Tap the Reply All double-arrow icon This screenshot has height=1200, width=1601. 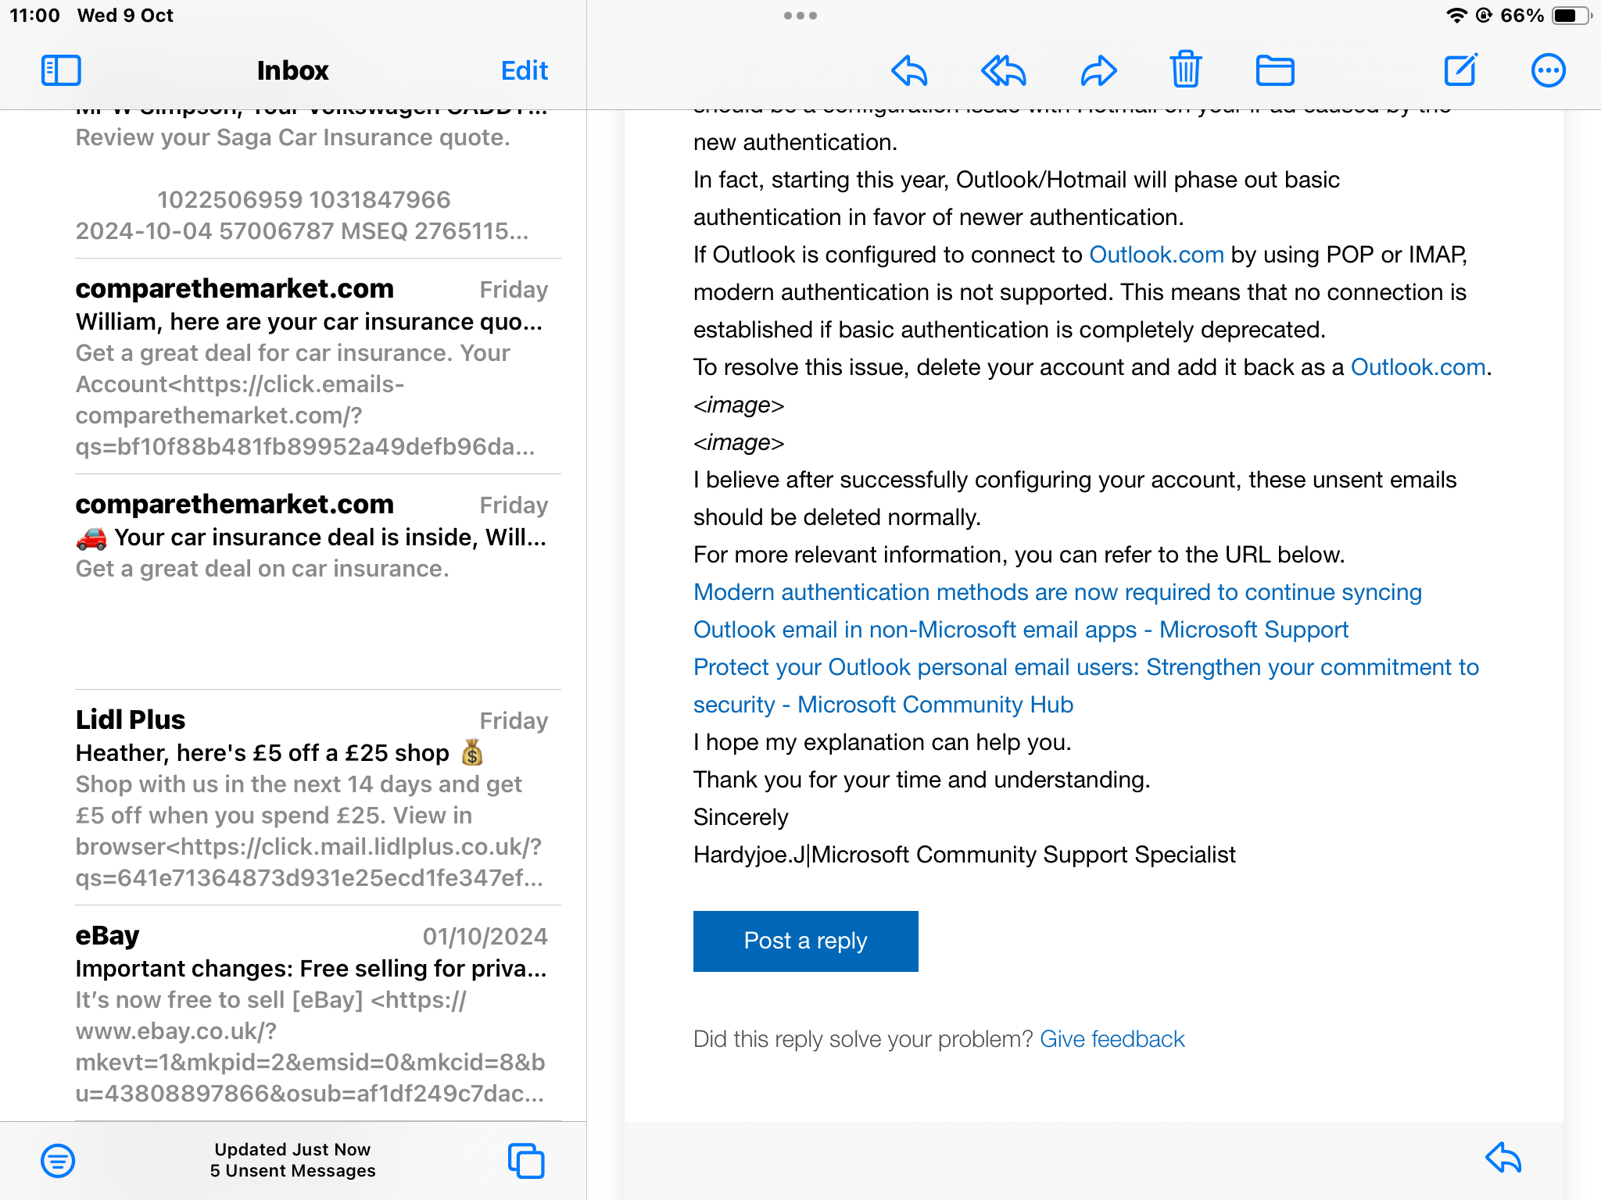(1003, 70)
